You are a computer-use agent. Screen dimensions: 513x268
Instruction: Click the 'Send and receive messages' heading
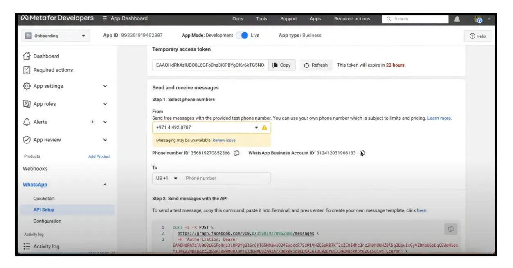click(185, 88)
